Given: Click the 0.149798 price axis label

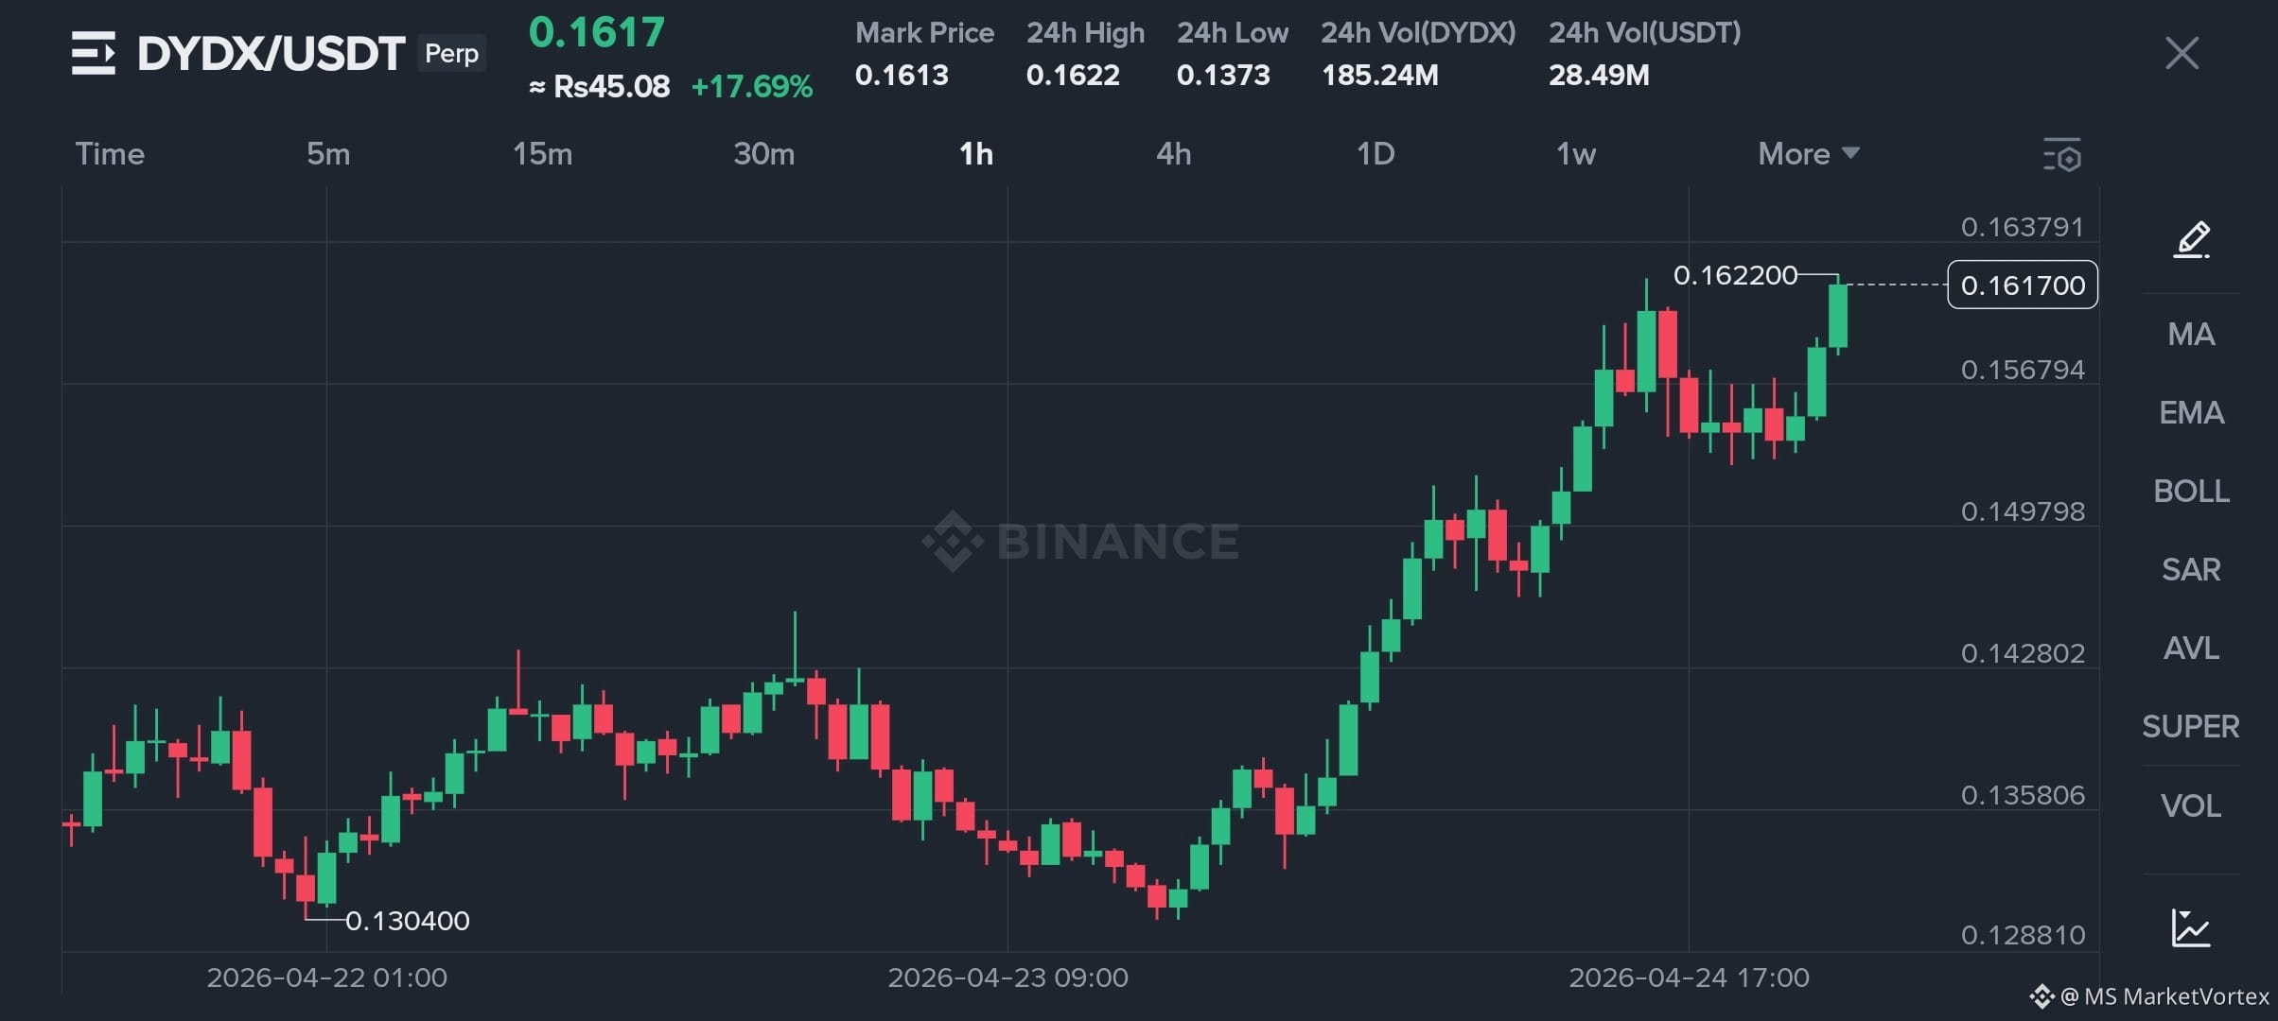Looking at the screenshot, I should point(2023,511).
